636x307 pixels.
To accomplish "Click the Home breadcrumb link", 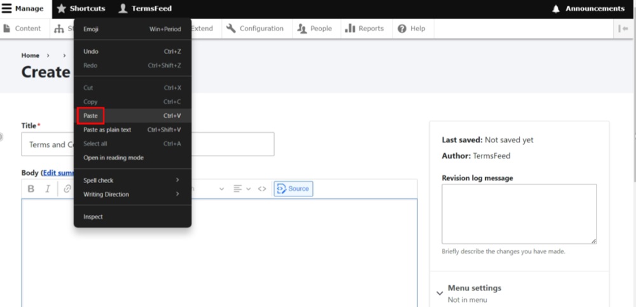I will pyautogui.click(x=31, y=55).
